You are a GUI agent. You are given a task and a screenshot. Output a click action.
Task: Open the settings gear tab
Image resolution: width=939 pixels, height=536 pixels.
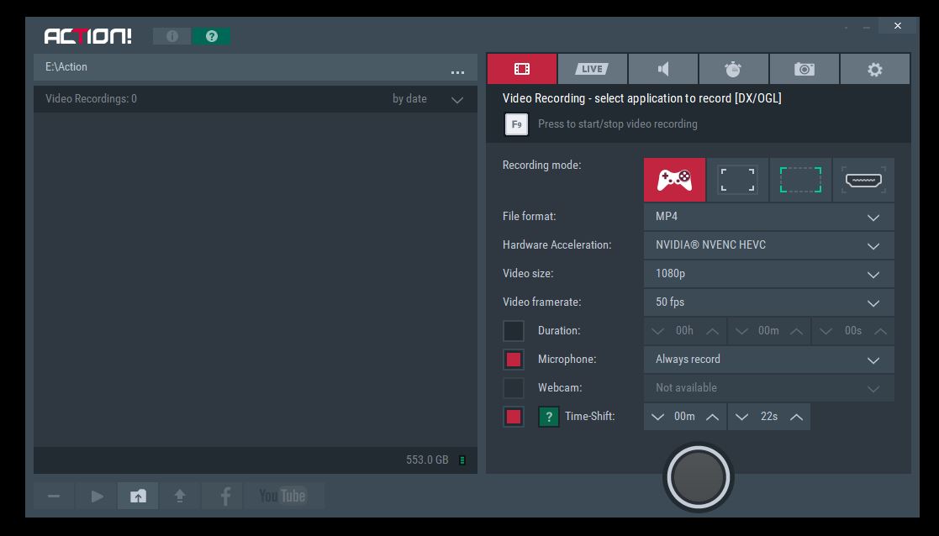(875, 69)
